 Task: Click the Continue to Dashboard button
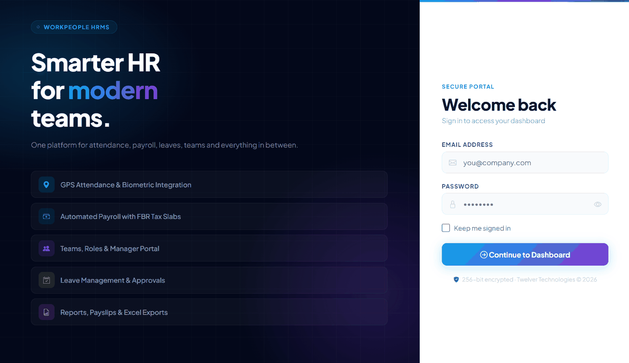tap(525, 254)
